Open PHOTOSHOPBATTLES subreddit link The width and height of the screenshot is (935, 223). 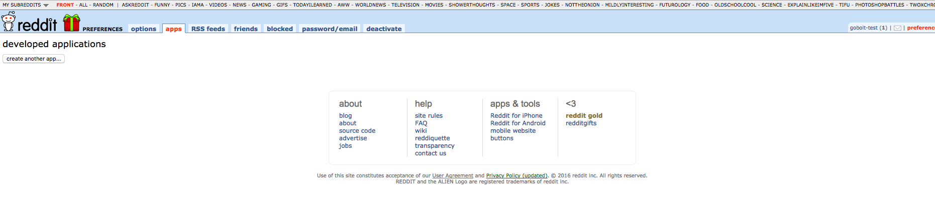(x=880, y=5)
